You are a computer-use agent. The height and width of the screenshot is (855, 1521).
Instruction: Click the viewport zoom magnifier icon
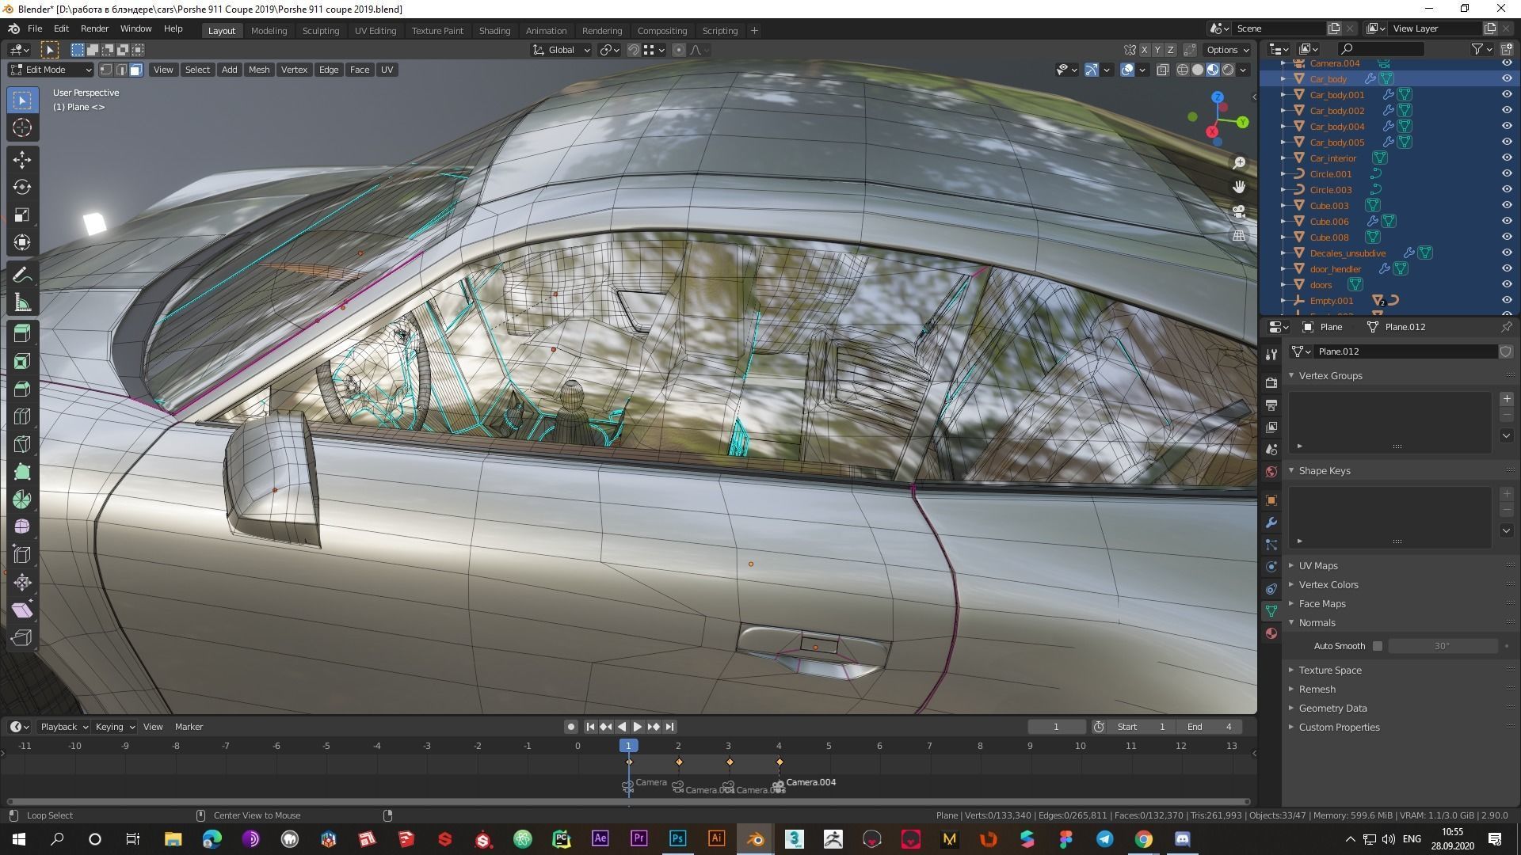click(1239, 162)
